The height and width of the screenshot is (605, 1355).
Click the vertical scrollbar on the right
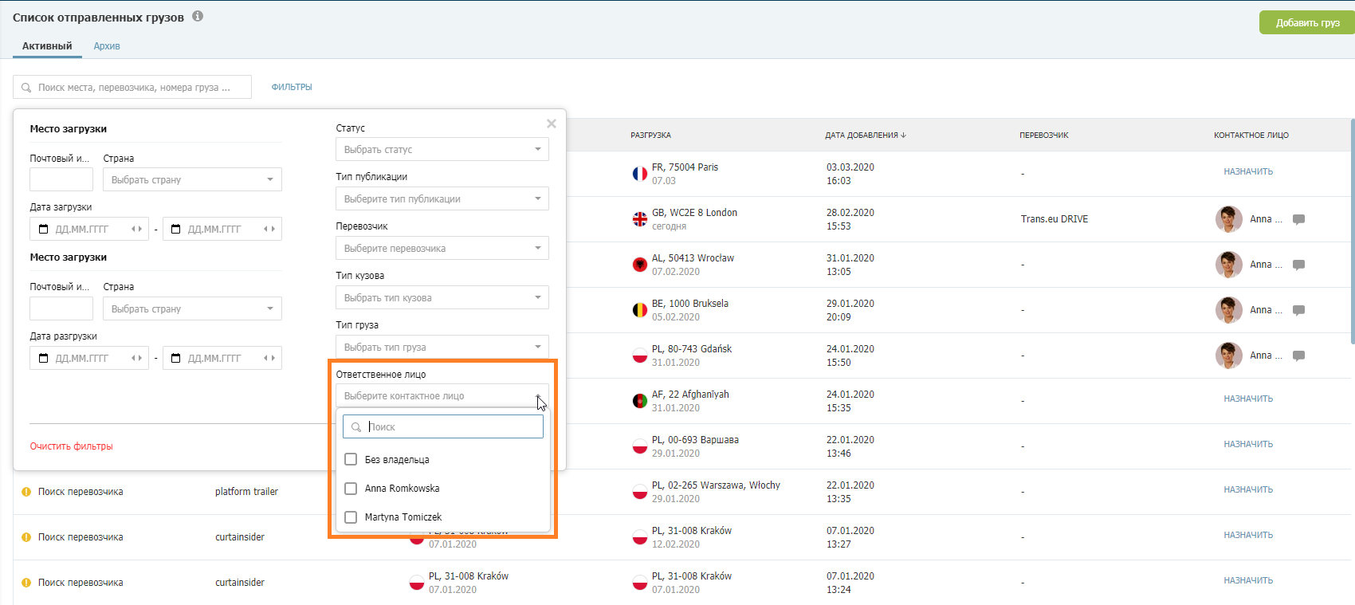tap(1352, 231)
